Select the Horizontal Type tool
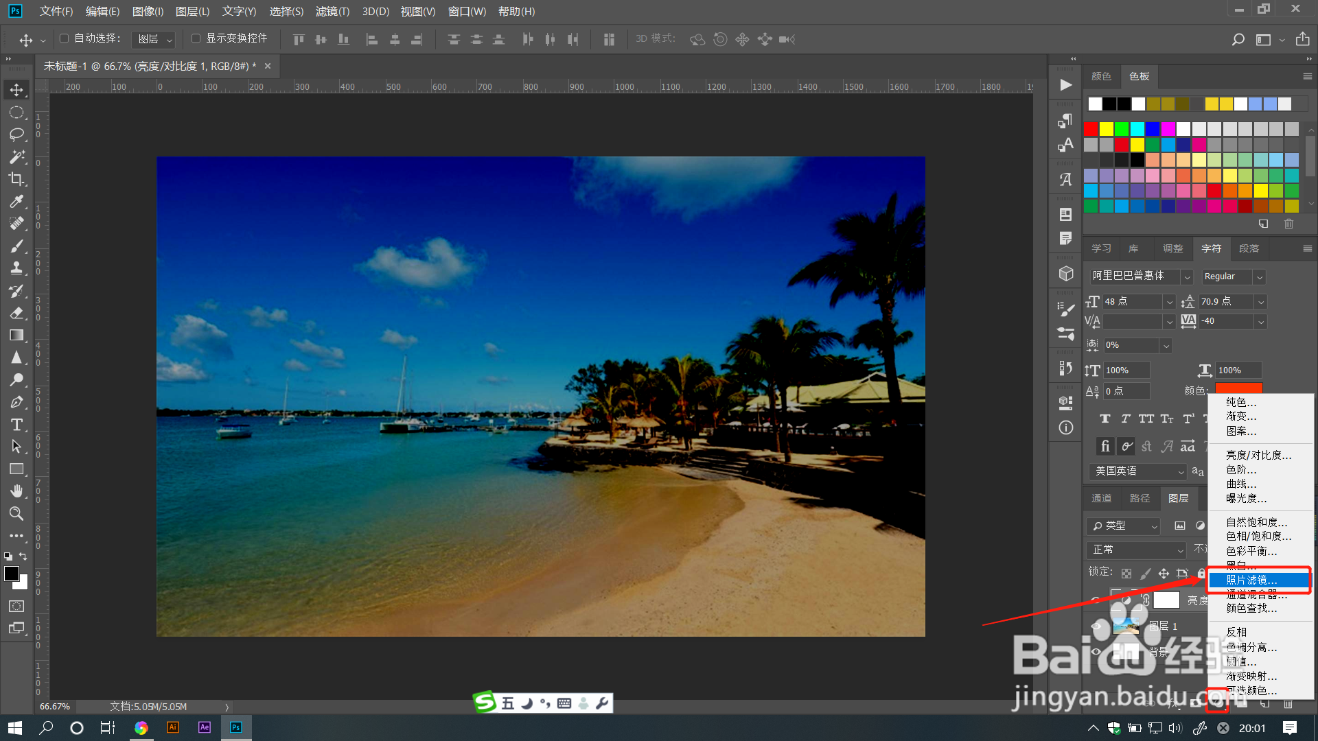 tap(16, 425)
